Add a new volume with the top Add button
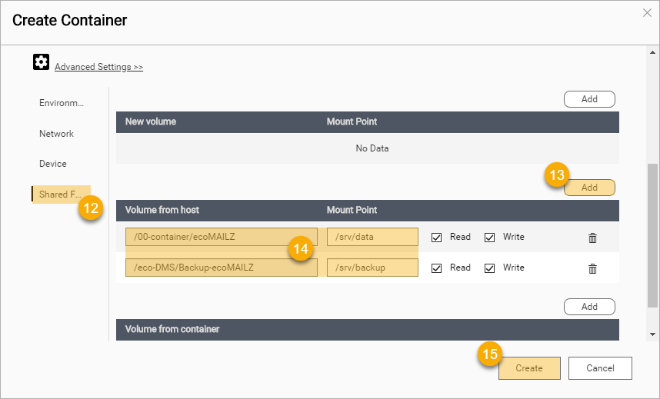660x399 pixels. [589, 99]
